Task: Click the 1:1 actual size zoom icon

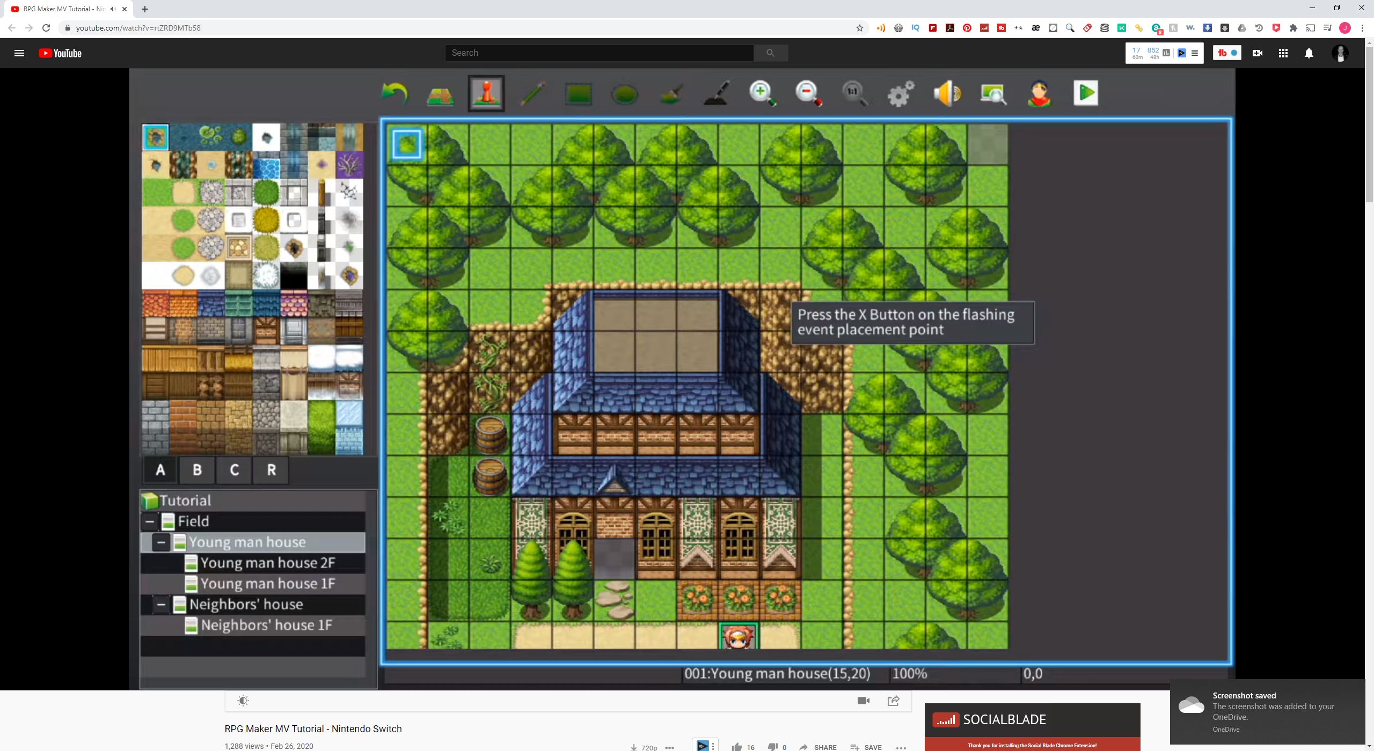Action: (x=854, y=93)
